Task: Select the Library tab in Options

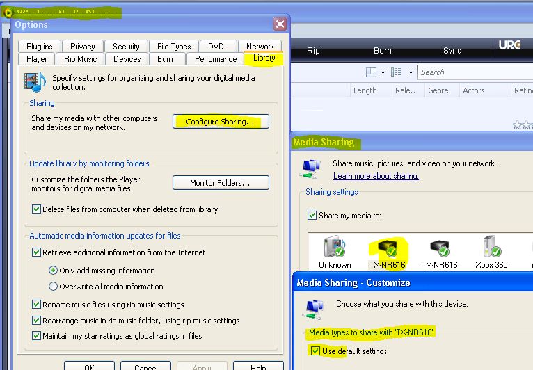Action: click(264, 58)
